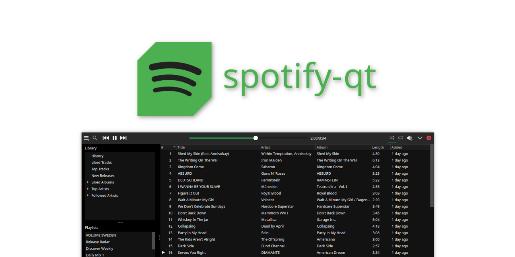Screen dimensions: 515x257
Task: Sort tracks by the Title column
Action: click(x=218, y=147)
